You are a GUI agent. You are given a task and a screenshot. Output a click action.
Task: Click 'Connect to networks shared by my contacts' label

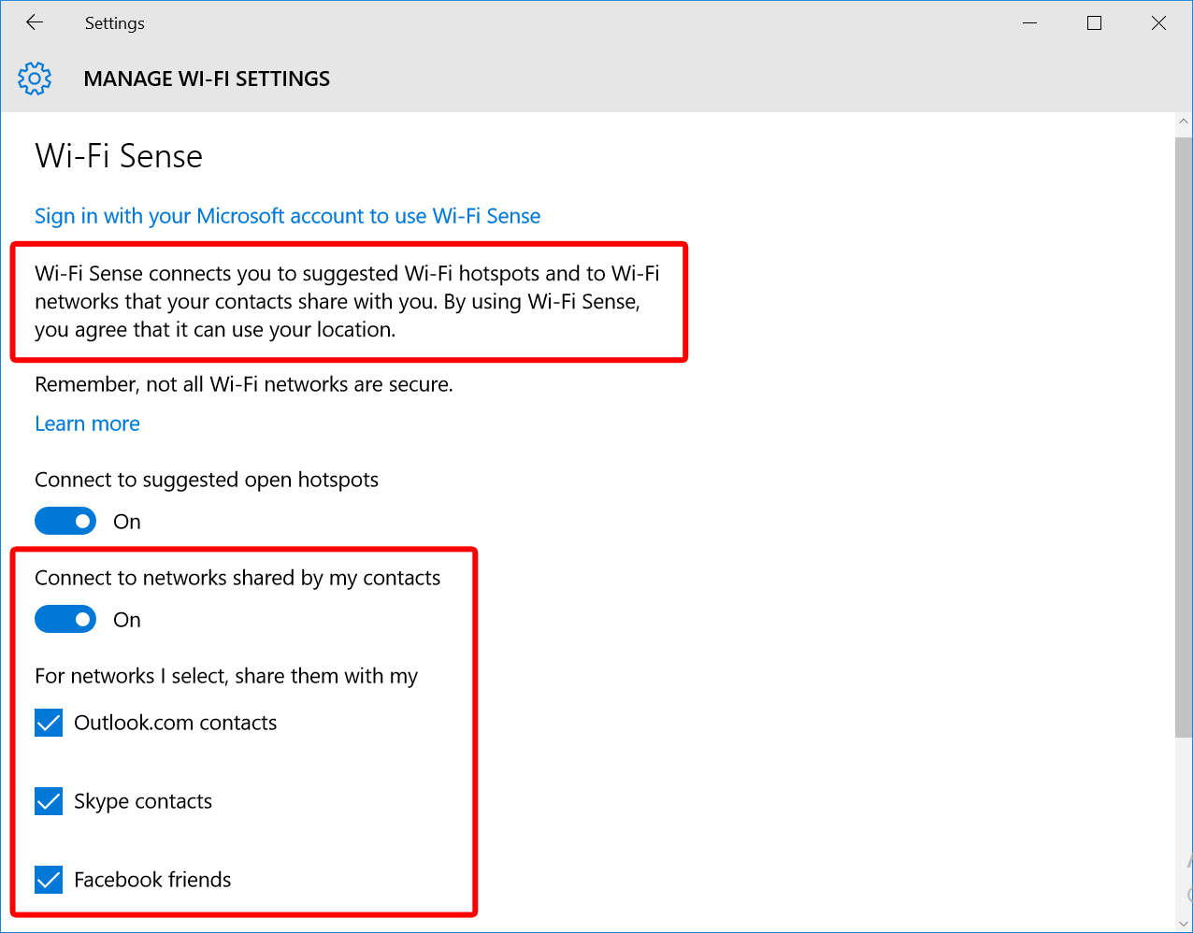click(237, 578)
